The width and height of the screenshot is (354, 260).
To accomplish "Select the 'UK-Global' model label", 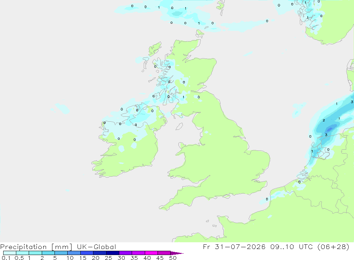I will click(96, 247).
